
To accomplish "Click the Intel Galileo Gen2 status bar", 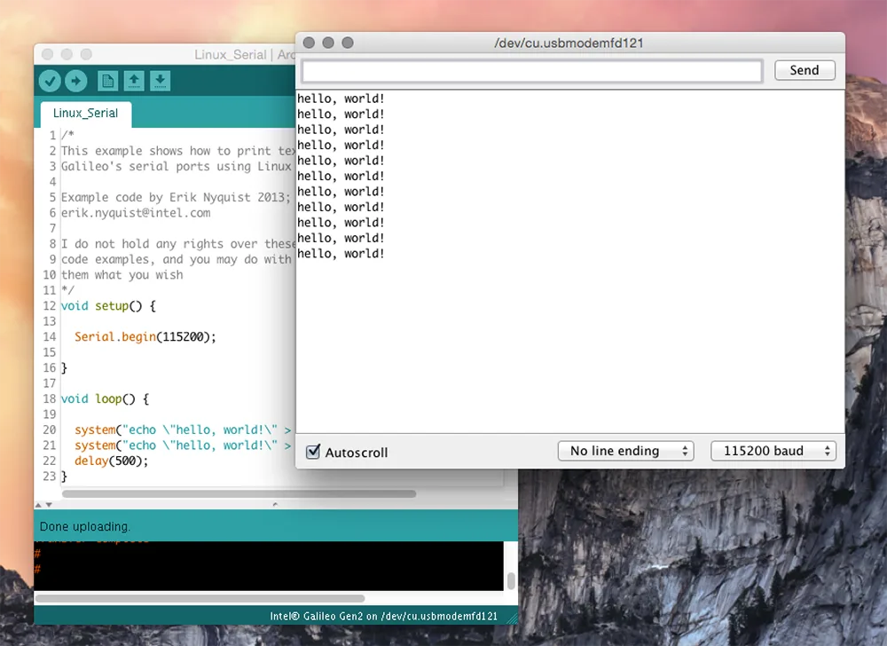I will pos(383,615).
